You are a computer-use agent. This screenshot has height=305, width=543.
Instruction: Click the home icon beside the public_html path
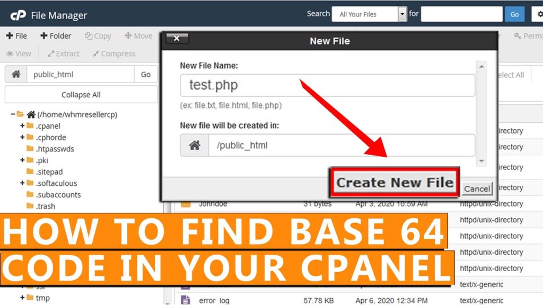click(x=15, y=74)
